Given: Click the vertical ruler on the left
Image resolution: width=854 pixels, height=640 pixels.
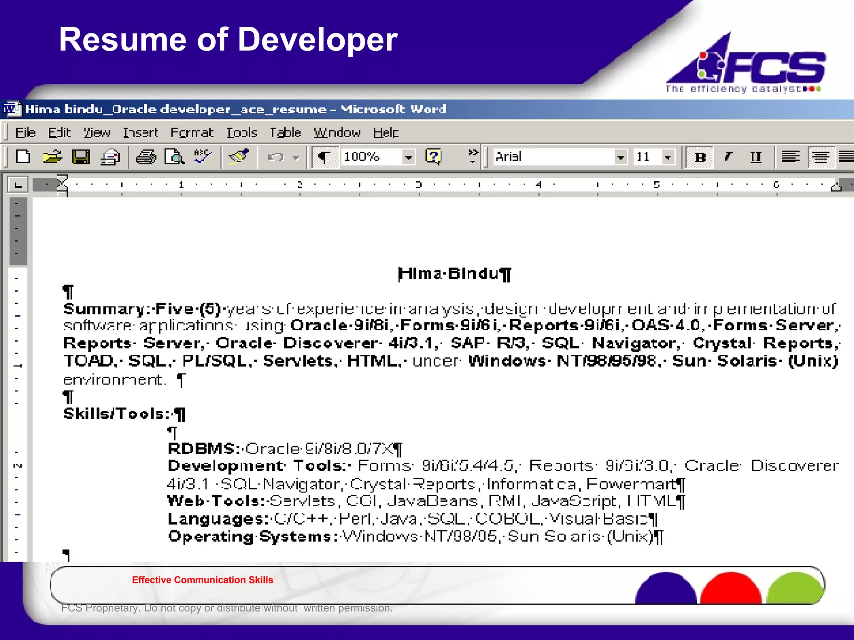Looking at the screenshot, I should coord(18,378).
